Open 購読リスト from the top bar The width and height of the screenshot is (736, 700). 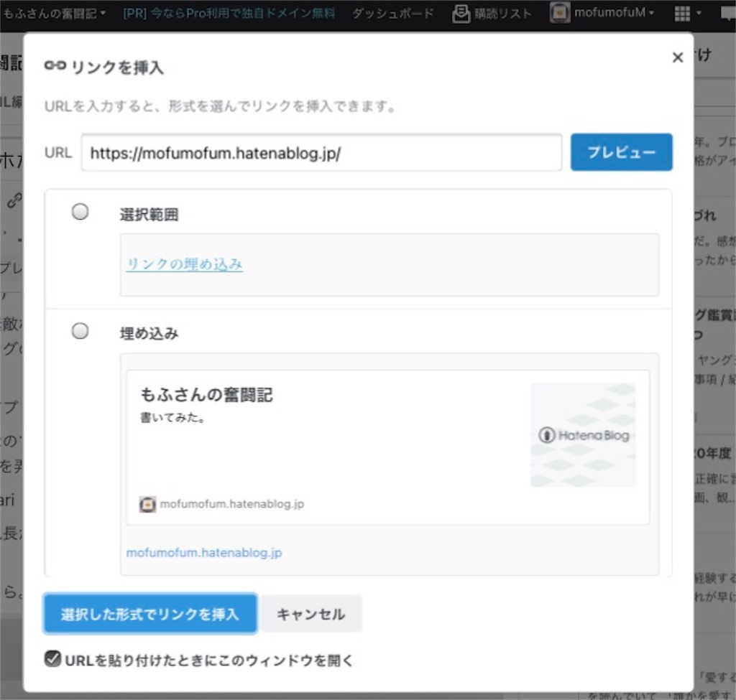tap(492, 14)
